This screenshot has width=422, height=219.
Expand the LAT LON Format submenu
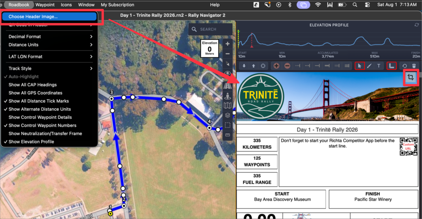pos(49,57)
